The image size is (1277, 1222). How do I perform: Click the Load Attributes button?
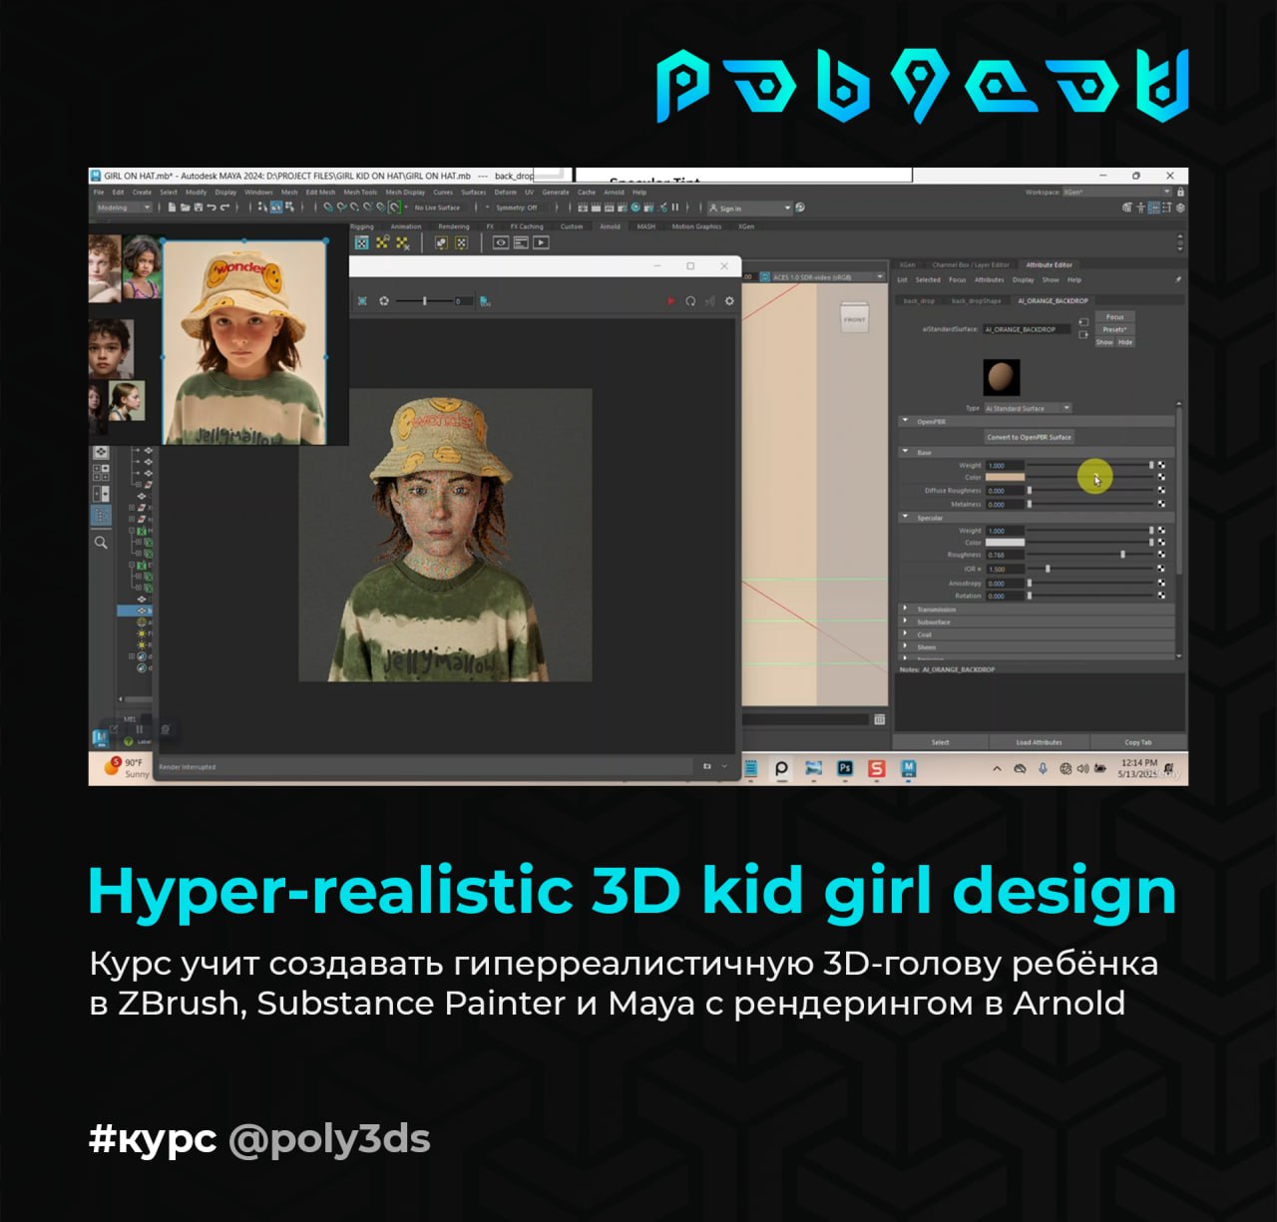tap(1039, 742)
